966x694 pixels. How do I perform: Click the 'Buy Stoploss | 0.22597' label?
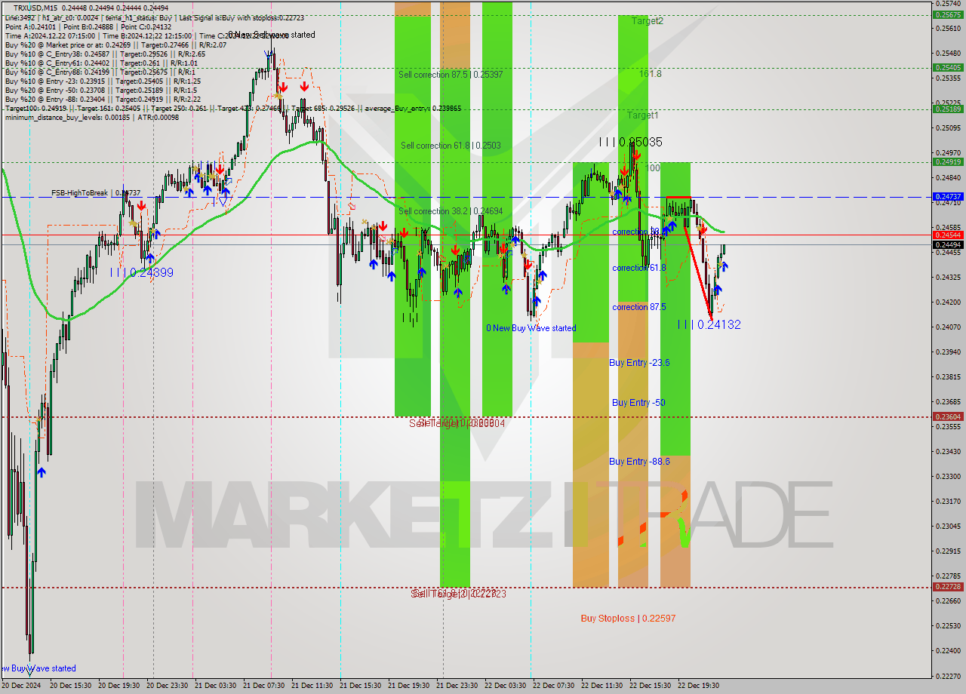(x=628, y=619)
